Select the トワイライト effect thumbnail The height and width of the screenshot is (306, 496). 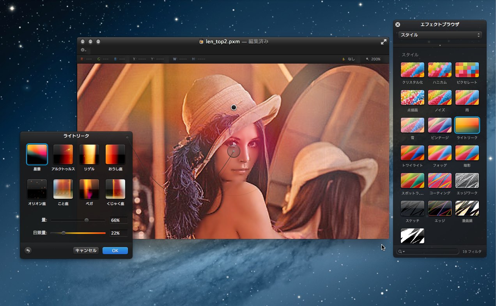(412, 153)
